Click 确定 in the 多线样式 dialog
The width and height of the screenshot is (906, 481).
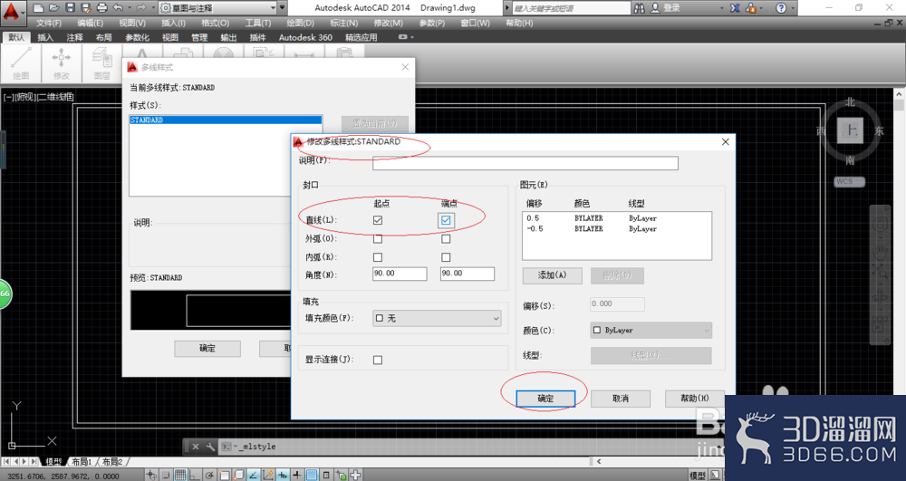pos(207,349)
